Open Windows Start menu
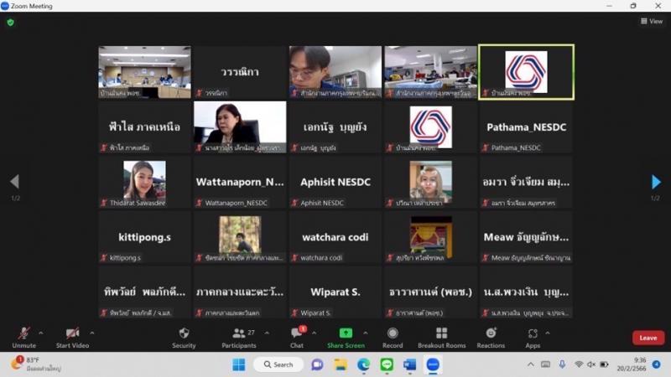 pyautogui.click(x=239, y=364)
